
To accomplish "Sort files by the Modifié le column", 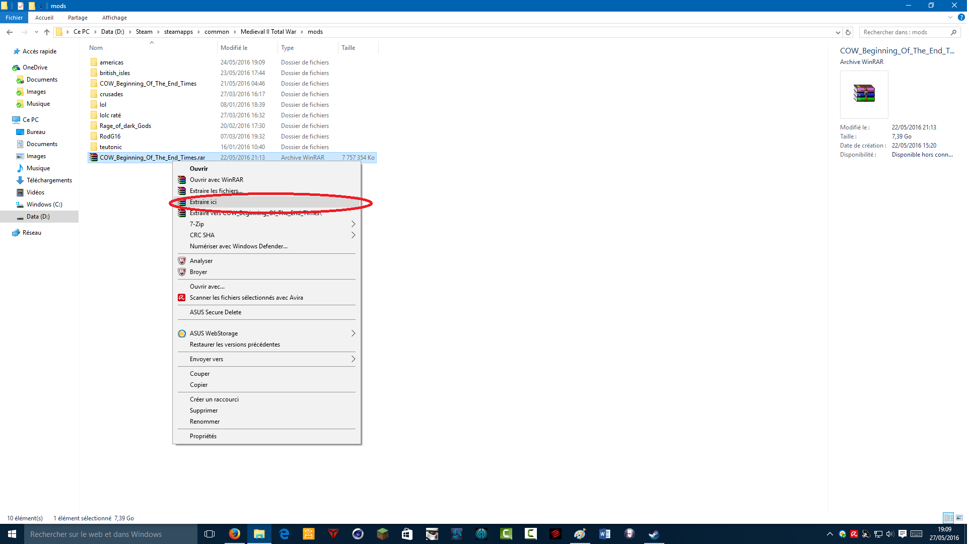I will pyautogui.click(x=234, y=48).
